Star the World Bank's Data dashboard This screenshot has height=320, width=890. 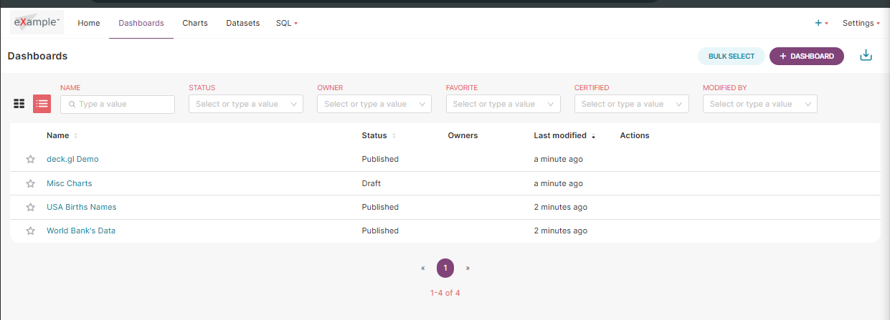click(30, 231)
